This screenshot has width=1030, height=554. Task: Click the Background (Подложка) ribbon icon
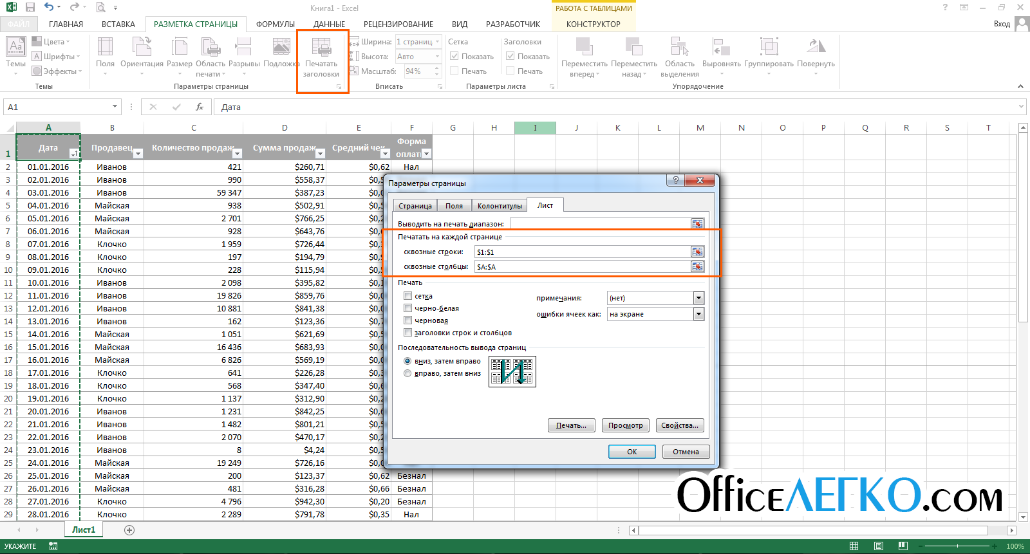pyautogui.click(x=281, y=48)
